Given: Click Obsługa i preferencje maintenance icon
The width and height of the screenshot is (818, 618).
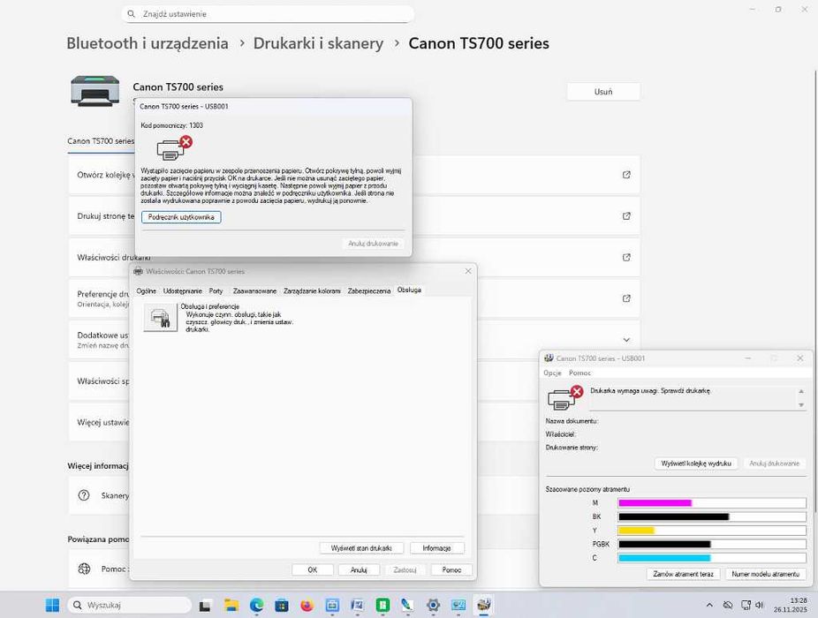Looking at the screenshot, I should 160,317.
